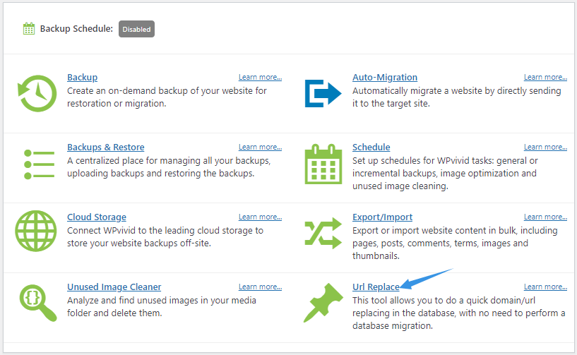Screen dimensions: 577x355
Task: Click Learn more beside Cloud Storage
Action: 260,217
